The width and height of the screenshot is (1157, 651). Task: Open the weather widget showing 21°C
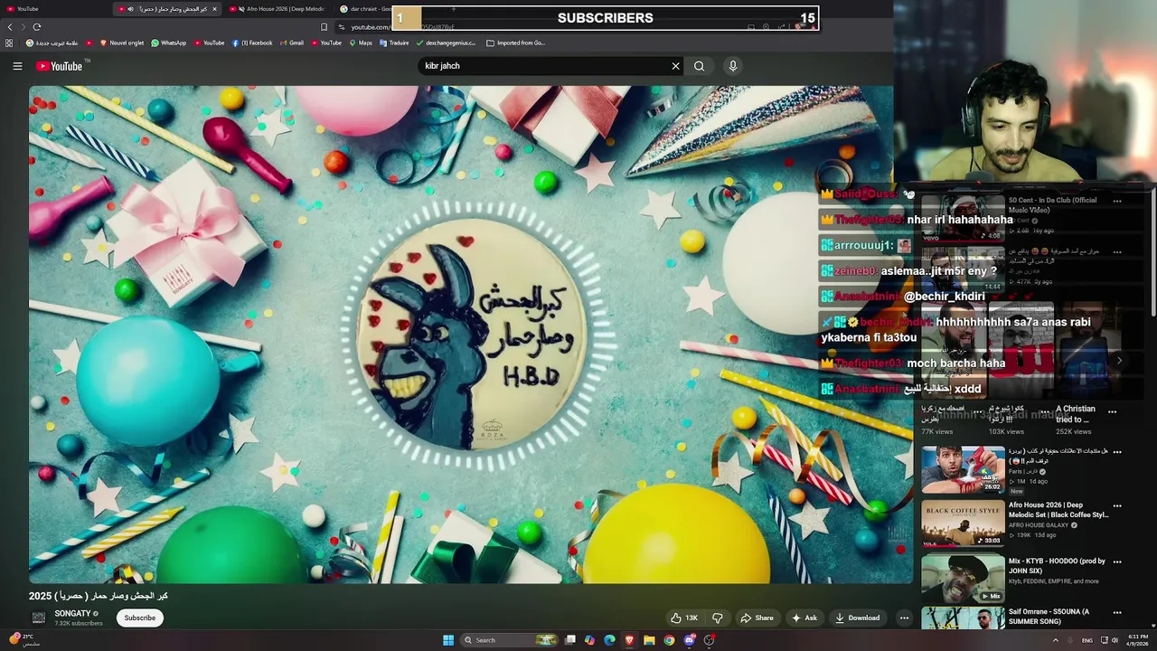click(x=24, y=639)
